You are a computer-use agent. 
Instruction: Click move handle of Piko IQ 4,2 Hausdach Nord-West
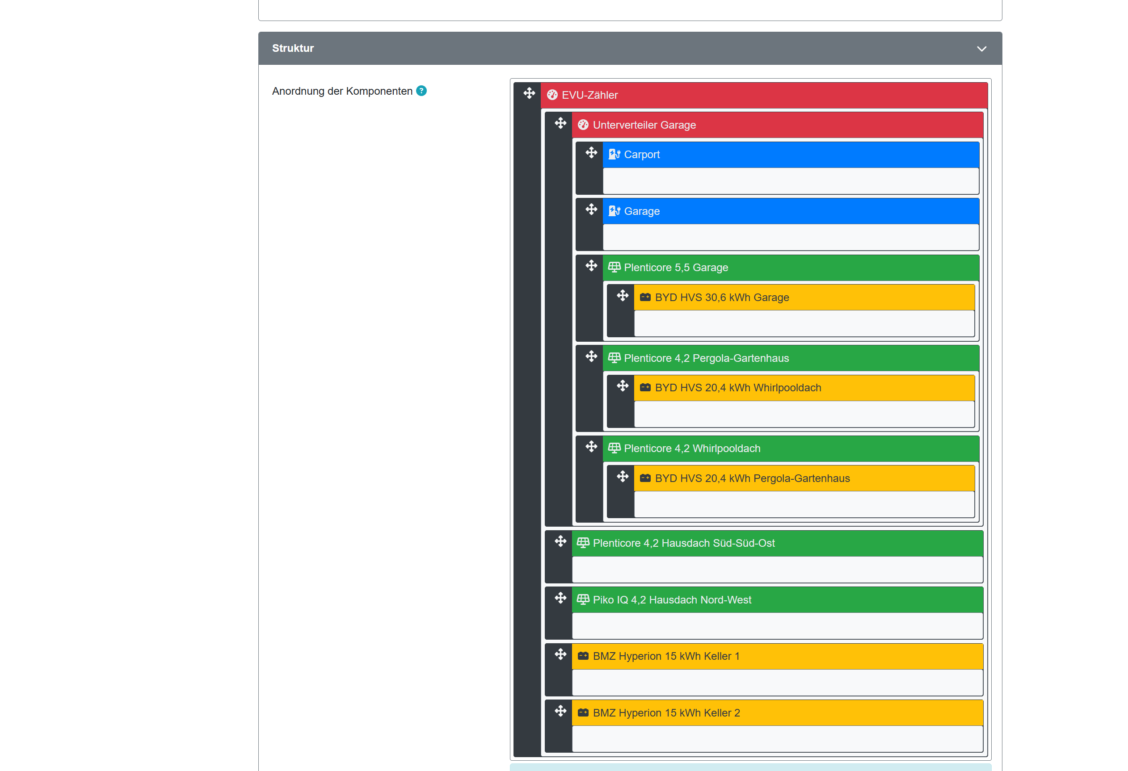click(x=560, y=598)
